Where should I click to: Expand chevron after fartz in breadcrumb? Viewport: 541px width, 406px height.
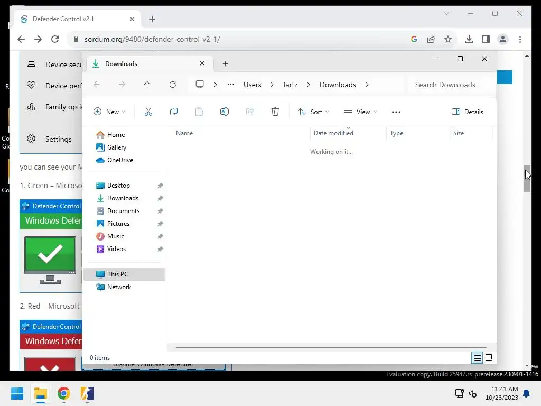pos(309,85)
